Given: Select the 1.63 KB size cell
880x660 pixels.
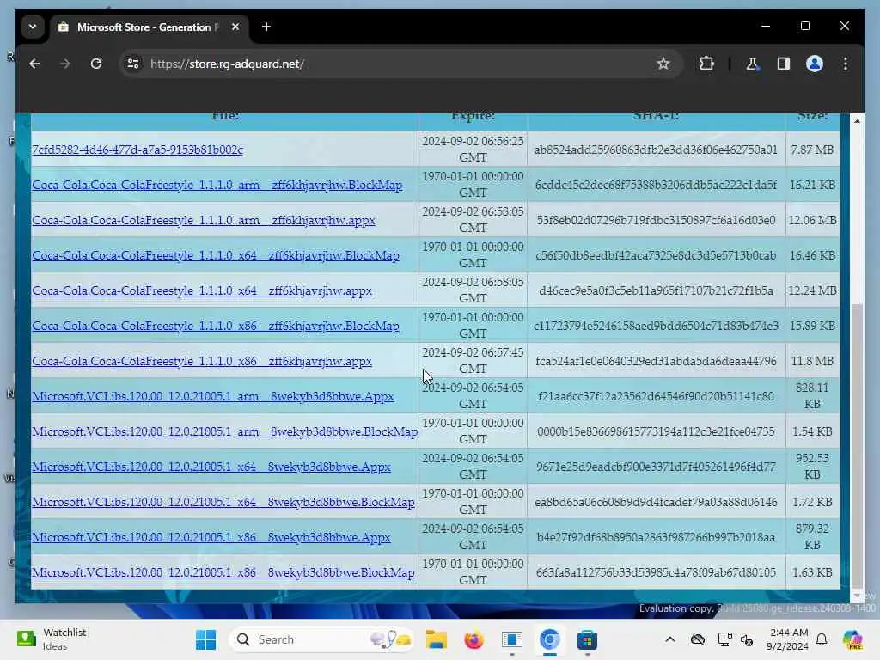Looking at the screenshot, I should pyautogui.click(x=812, y=573).
